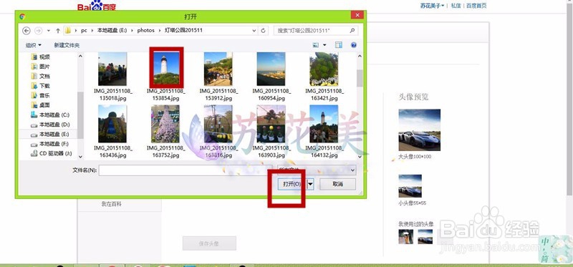
Task: Open the 组织 menu
Action: 33,45
